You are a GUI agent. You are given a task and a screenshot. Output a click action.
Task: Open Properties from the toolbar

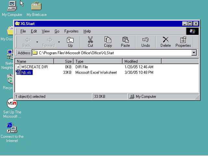click(x=183, y=42)
